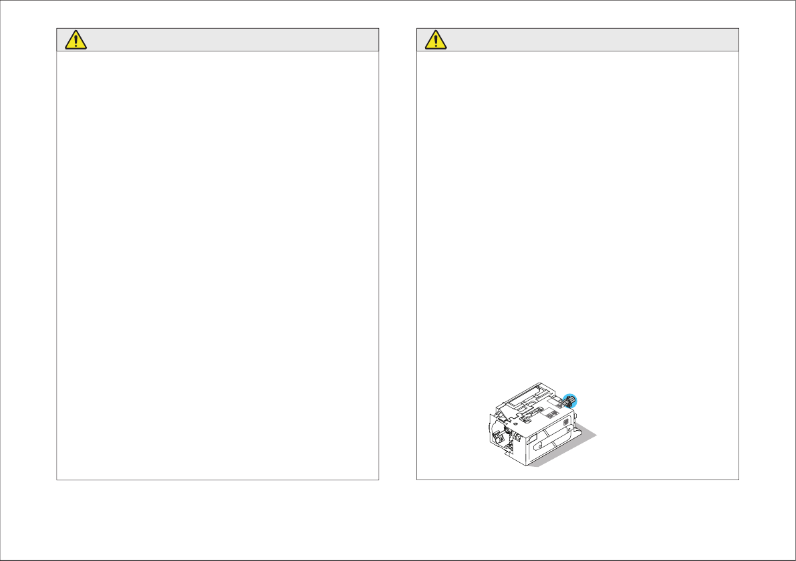796x561 pixels.
Task: Click the small round hole on the printer top
Action: click(x=515, y=423)
